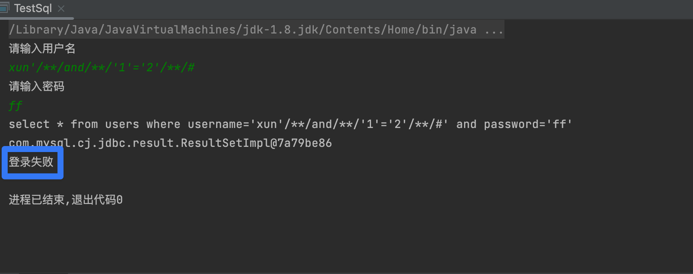Click the 请输入用户名 prompt line
This screenshot has height=274, width=693.
coord(42,49)
